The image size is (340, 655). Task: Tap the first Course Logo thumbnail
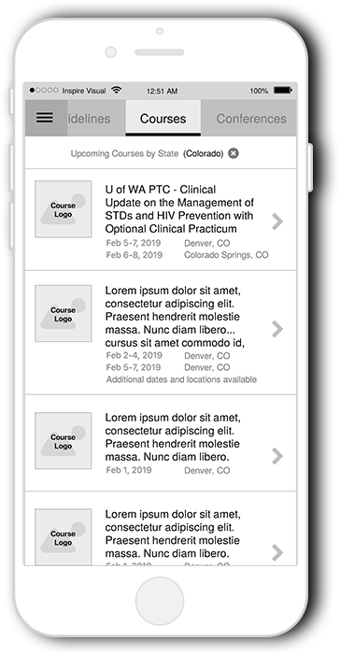[x=64, y=209]
